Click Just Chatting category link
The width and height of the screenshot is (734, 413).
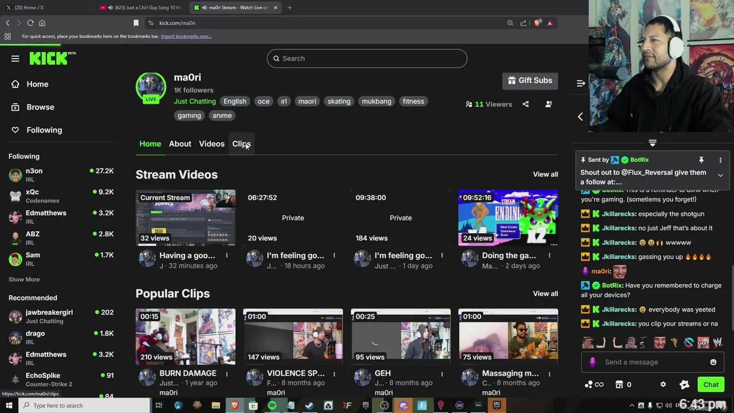[195, 102]
